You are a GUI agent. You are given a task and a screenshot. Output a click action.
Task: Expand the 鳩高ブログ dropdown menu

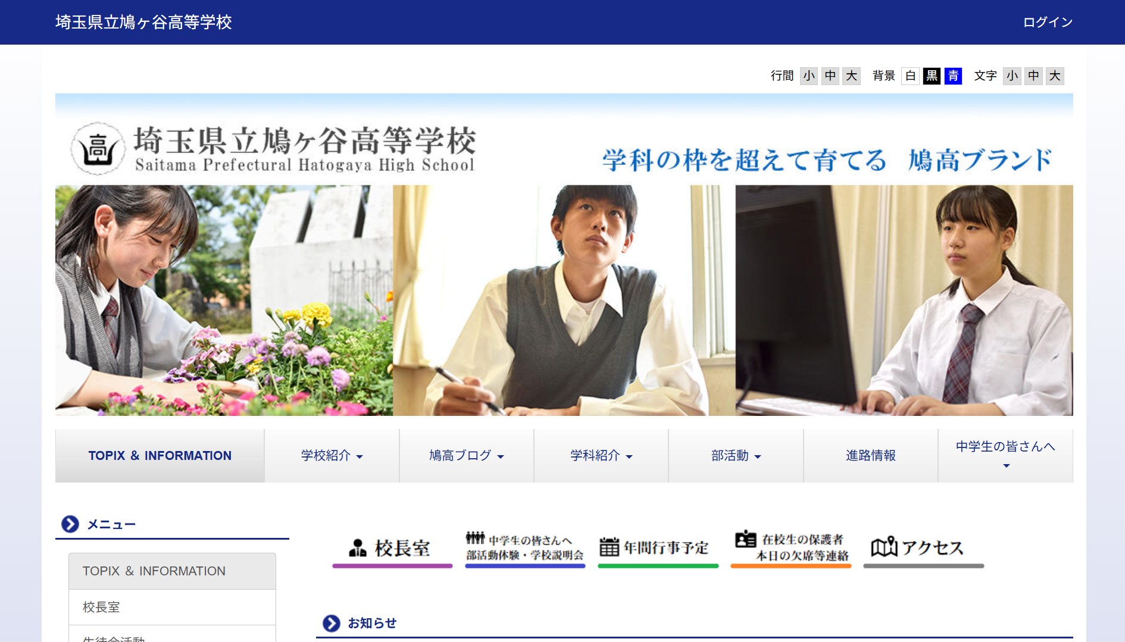[x=466, y=456]
